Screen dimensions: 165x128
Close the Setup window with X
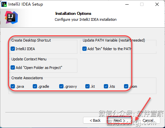pos(157,4)
